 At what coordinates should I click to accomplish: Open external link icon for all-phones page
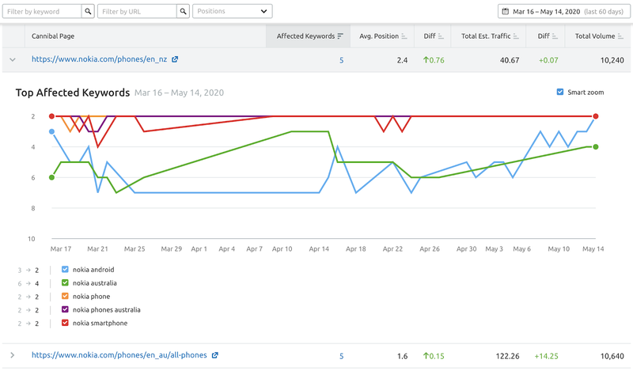coord(215,356)
